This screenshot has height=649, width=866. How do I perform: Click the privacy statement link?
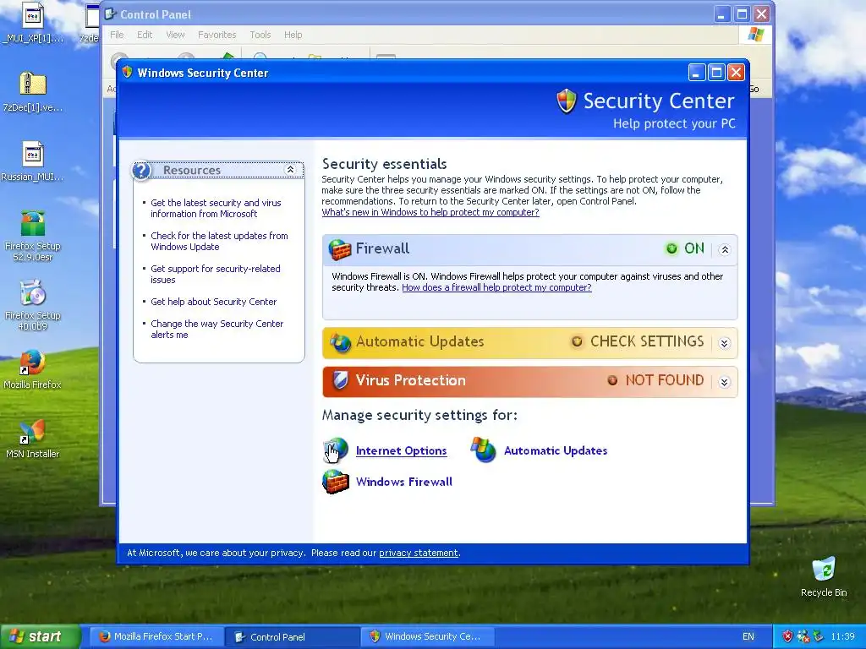click(418, 553)
